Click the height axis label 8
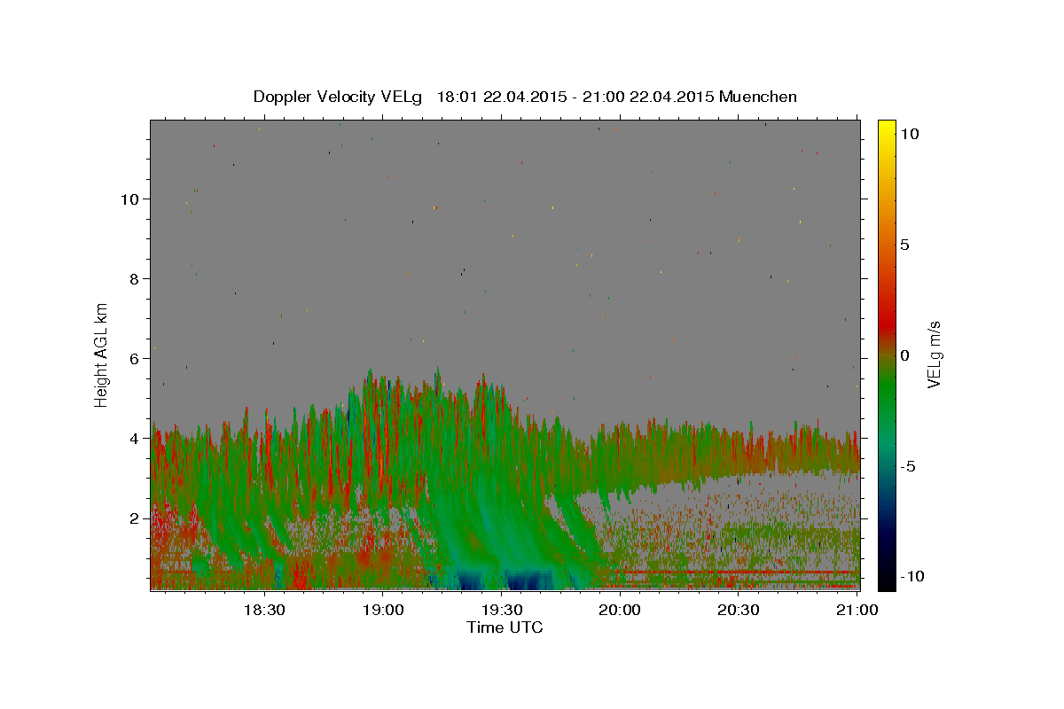 coord(136,278)
